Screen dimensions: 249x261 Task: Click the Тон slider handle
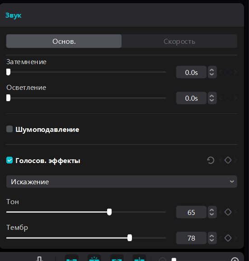click(109, 212)
